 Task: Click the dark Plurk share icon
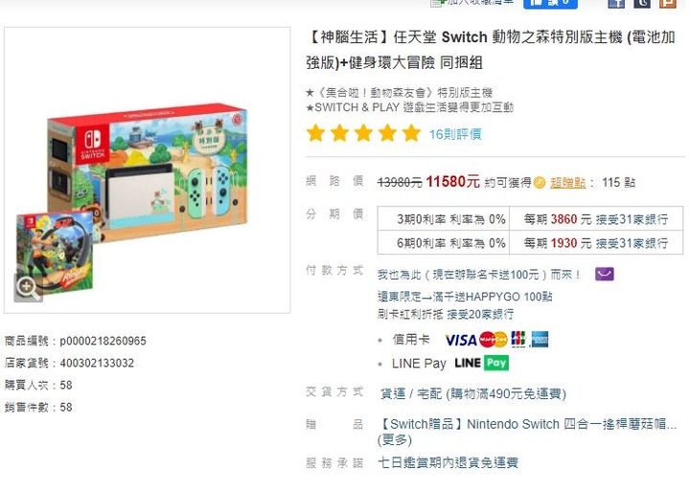[x=642, y=4]
